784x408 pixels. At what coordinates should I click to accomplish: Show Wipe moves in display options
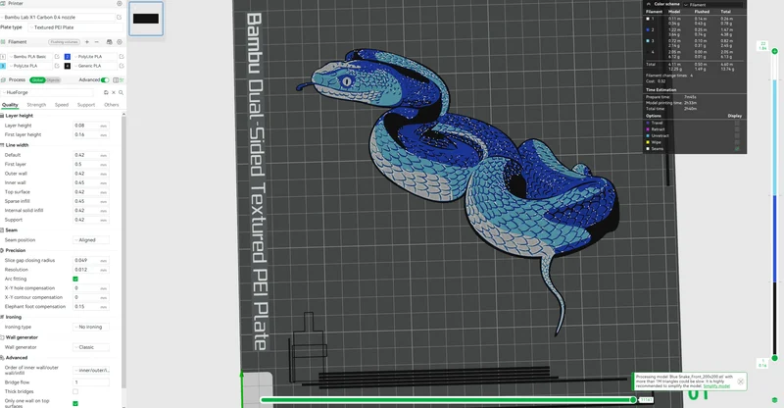(x=737, y=142)
